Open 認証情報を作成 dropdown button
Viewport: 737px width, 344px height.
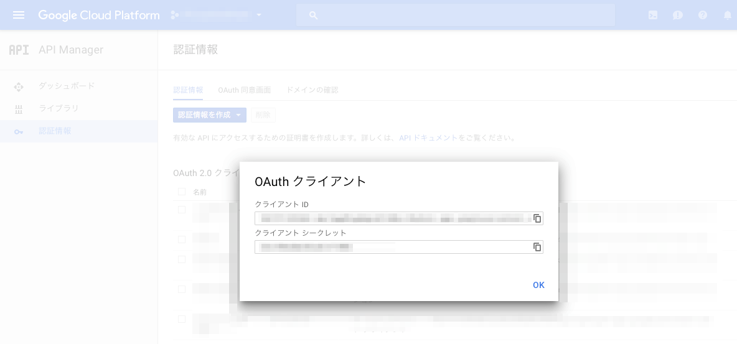coord(210,115)
